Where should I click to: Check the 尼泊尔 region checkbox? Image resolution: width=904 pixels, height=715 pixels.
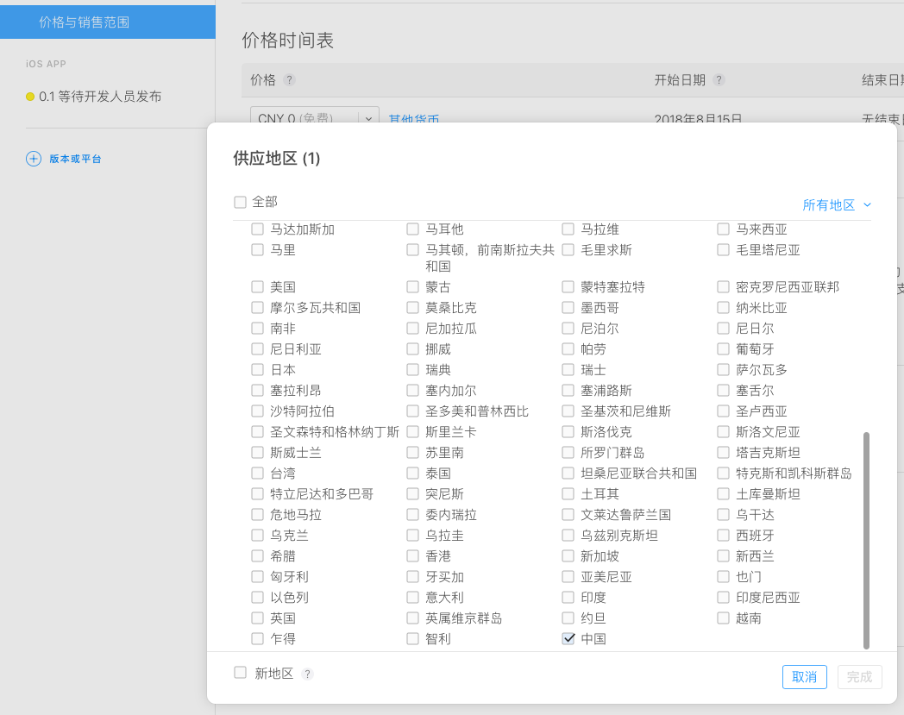(x=568, y=328)
